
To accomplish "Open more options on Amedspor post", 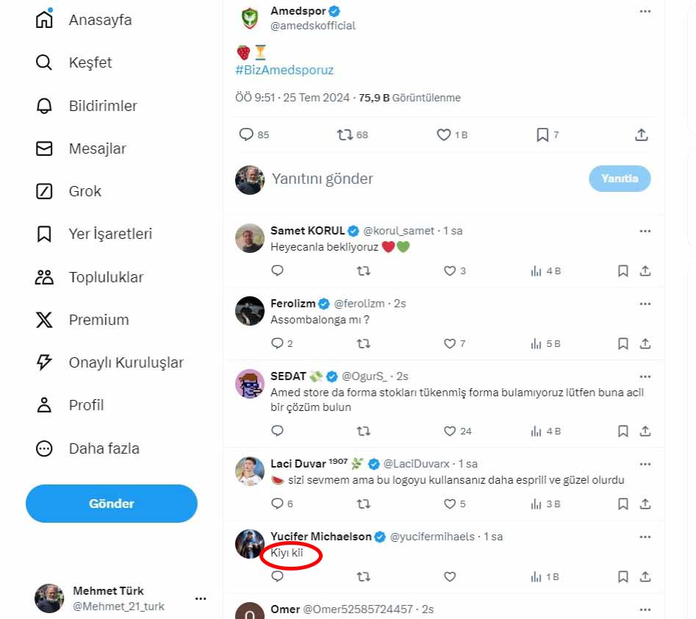I will [x=645, y=12].
